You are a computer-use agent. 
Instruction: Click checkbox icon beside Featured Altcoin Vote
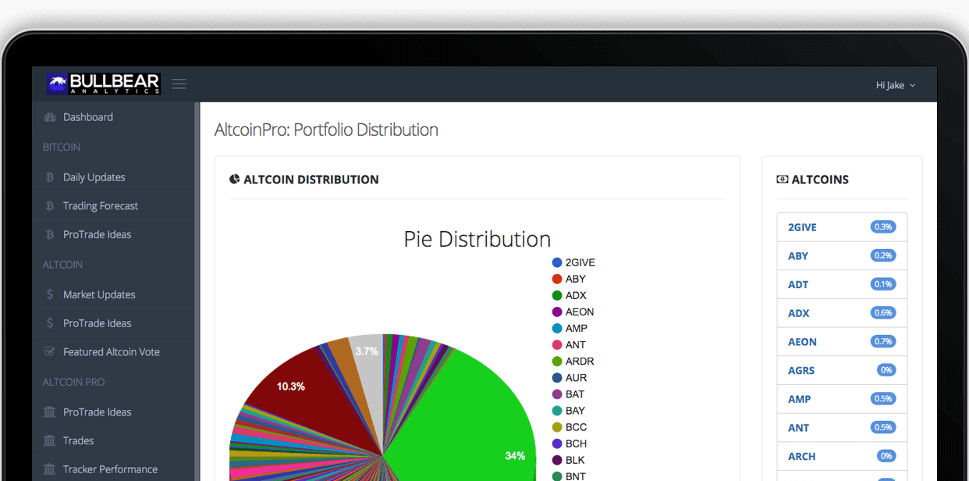click(x=50, y=352)
